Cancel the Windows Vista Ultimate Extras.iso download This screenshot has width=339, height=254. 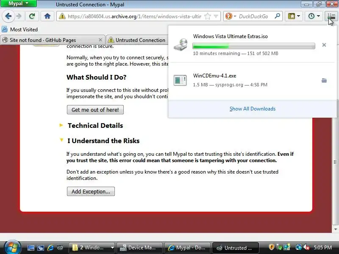[324, 45]
